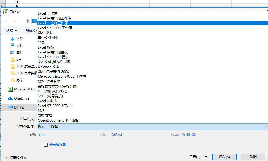Open recent locations dropdown arrow
Screen dimensions: 268x161
(22, 21)
